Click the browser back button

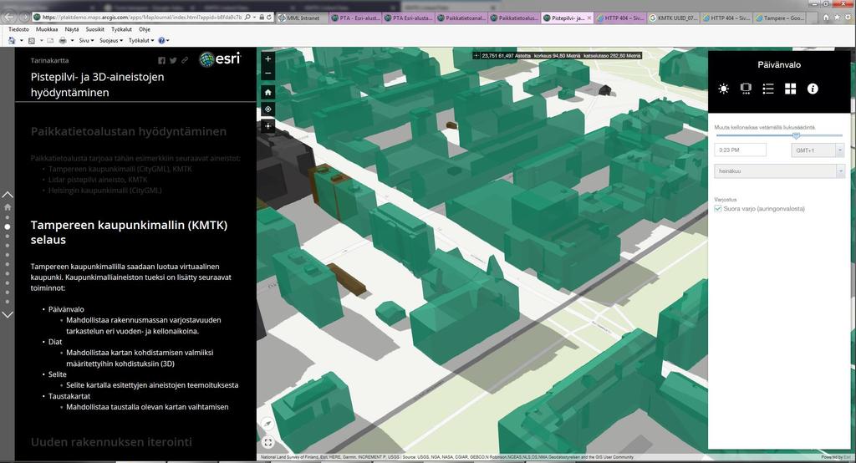click(x=10, y=18)
